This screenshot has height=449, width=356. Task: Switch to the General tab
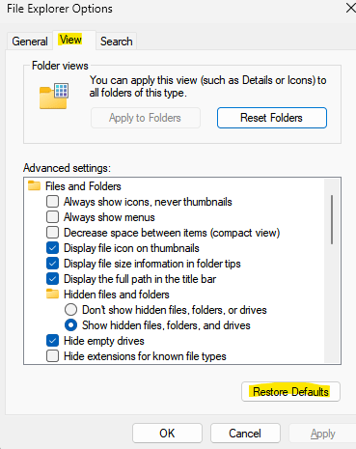[30, 42]
